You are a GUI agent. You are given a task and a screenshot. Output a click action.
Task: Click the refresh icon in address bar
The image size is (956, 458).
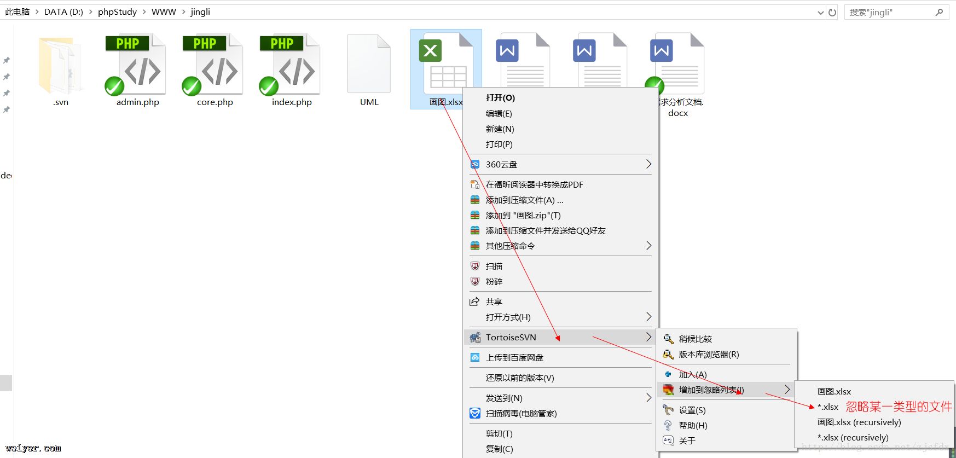tap(832, 12)
